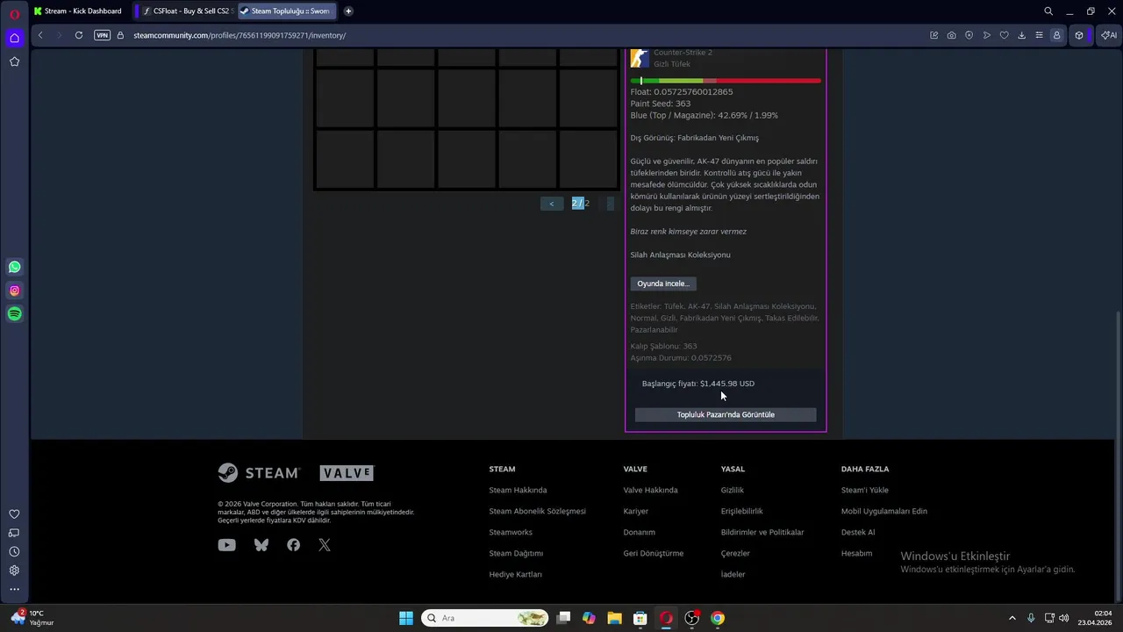Click the Oyunda incele button

663,284
